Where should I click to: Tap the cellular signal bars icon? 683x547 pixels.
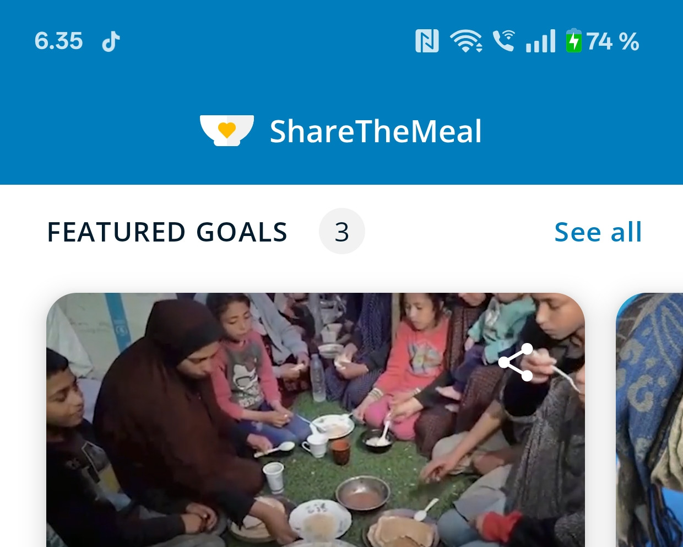tap(540, 41)
